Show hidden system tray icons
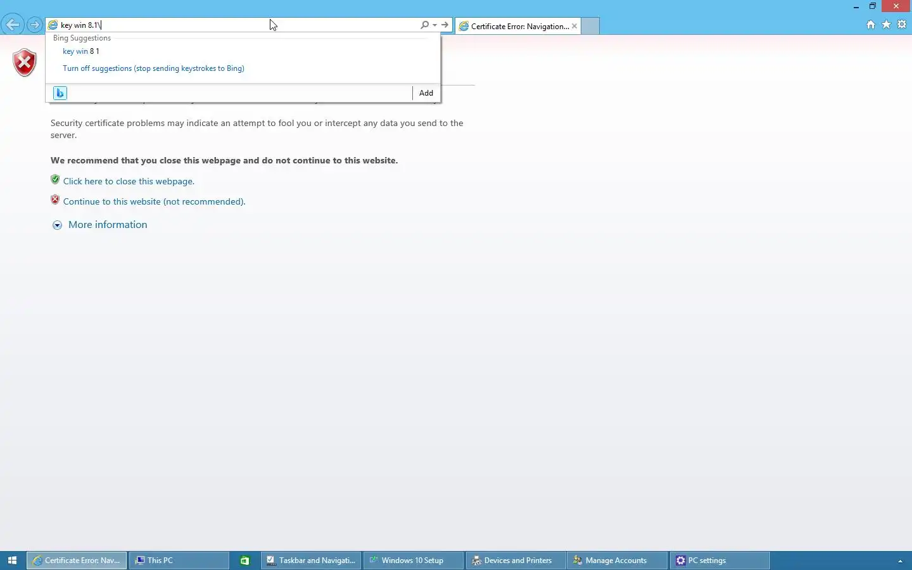 tap(900, 561)
